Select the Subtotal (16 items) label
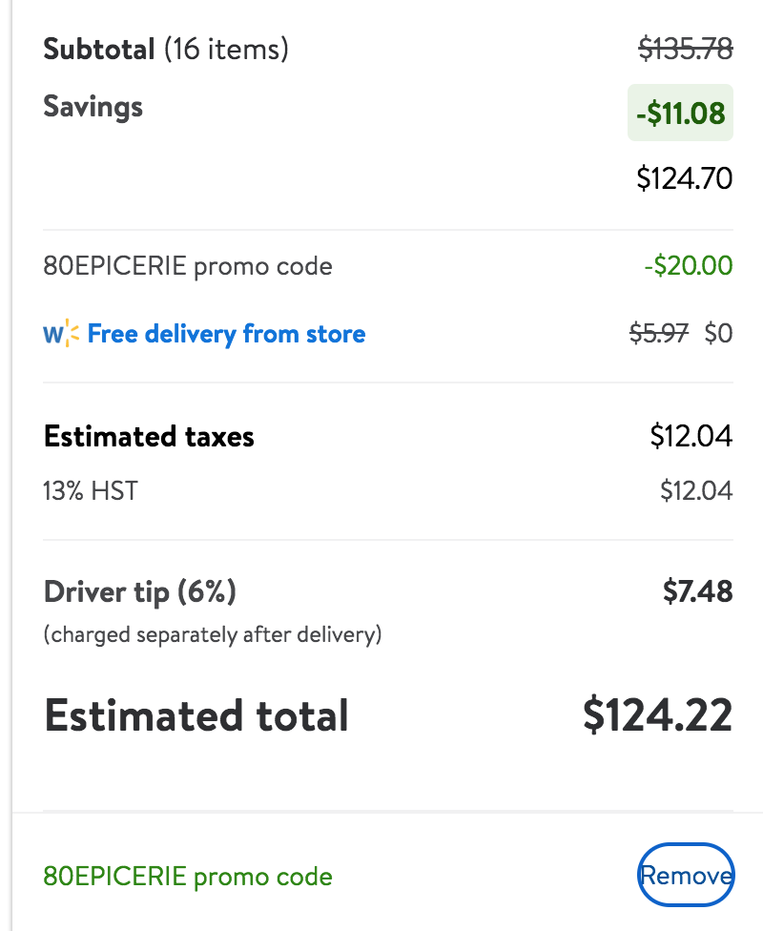The height and width of the screenshot is (931, 763). tap(166, 49)
